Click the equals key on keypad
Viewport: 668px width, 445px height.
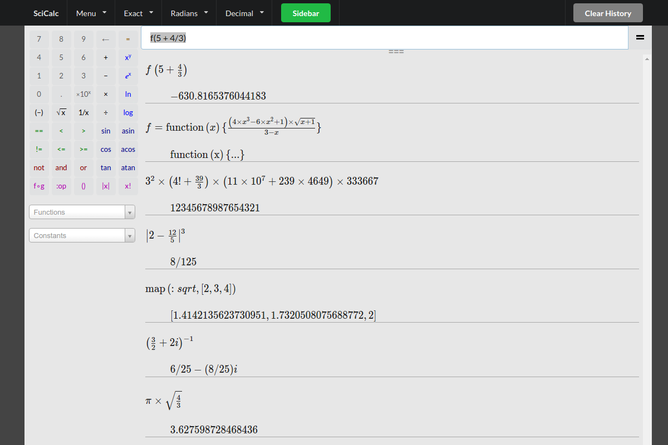[x=128, y=39]
